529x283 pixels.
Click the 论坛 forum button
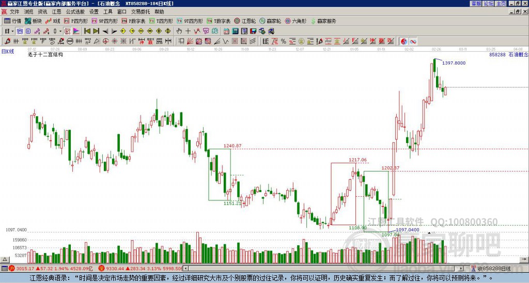(489, 4)
